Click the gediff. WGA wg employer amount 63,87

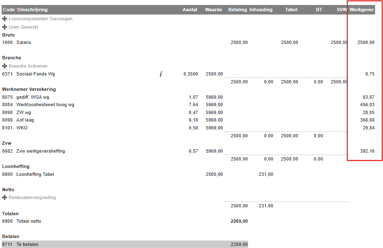[x=368, y=97]
